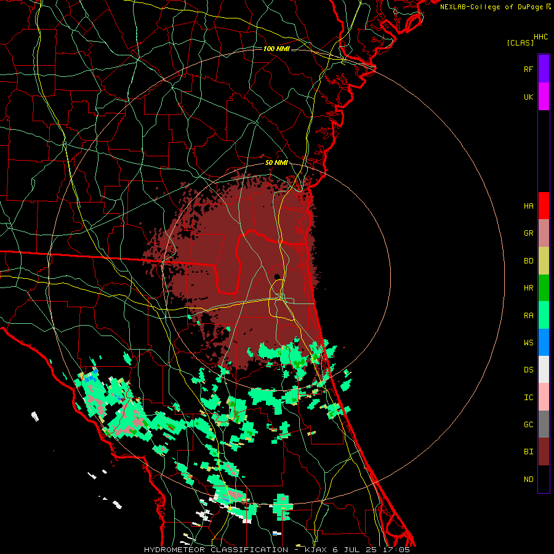Click the IC legend label

tap(528, 398)
